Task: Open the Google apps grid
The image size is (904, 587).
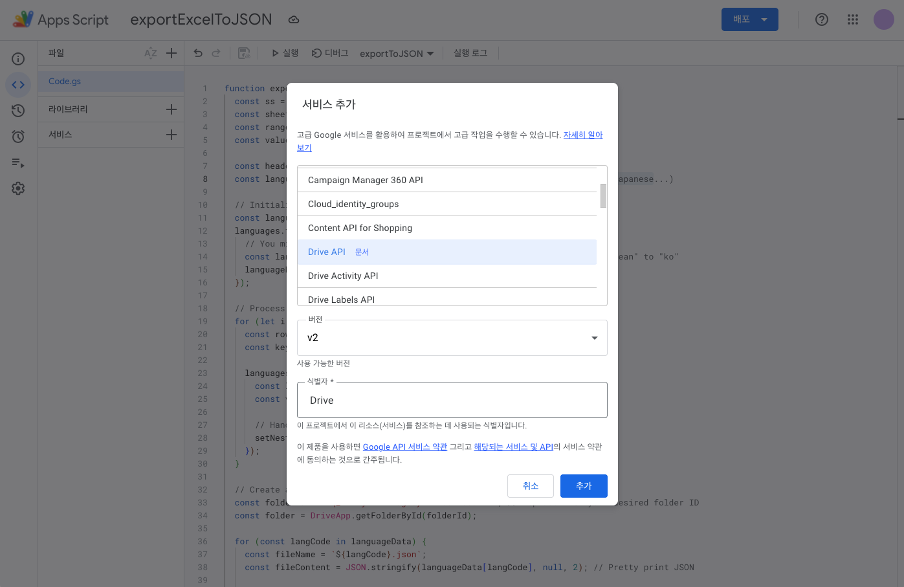Action: click(x=853, y=19)
